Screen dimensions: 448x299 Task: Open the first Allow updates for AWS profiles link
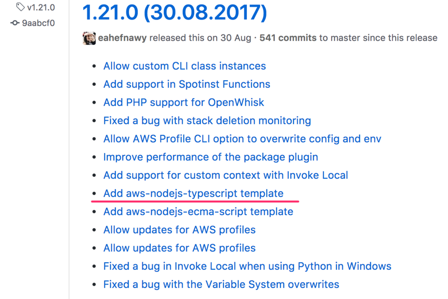(x=179, y=230)
